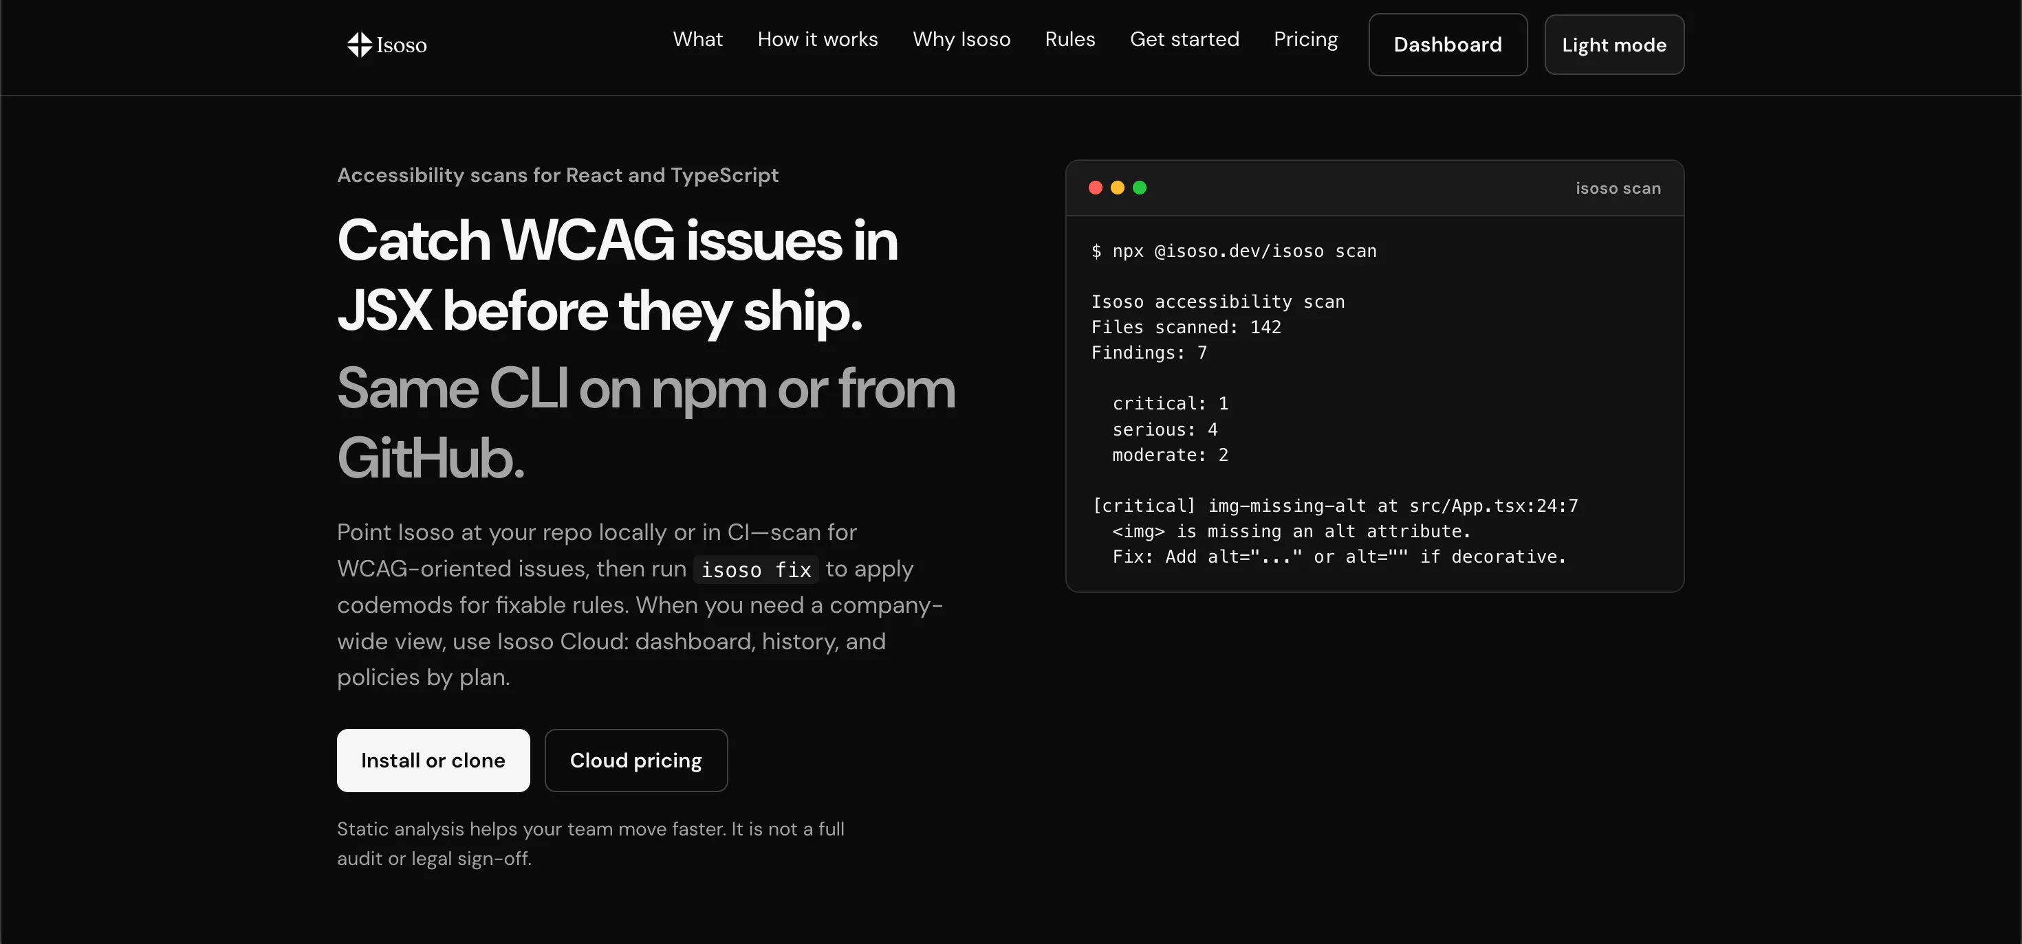Open the Dashboard button

tap(1448, 45)
